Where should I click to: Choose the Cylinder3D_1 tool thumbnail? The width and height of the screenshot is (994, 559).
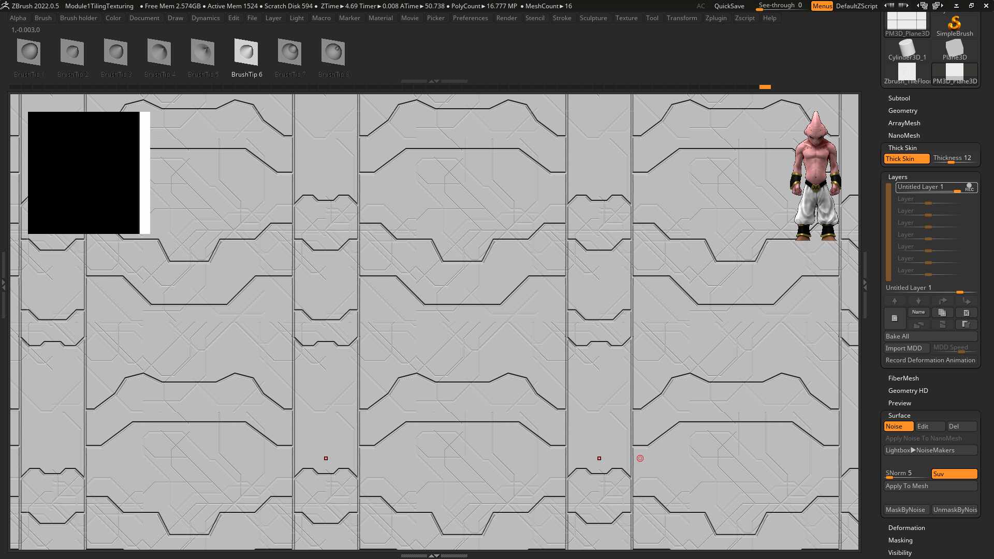[x=907, y=50]
